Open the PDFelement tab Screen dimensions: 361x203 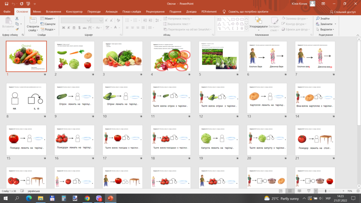tap(209, 12)
